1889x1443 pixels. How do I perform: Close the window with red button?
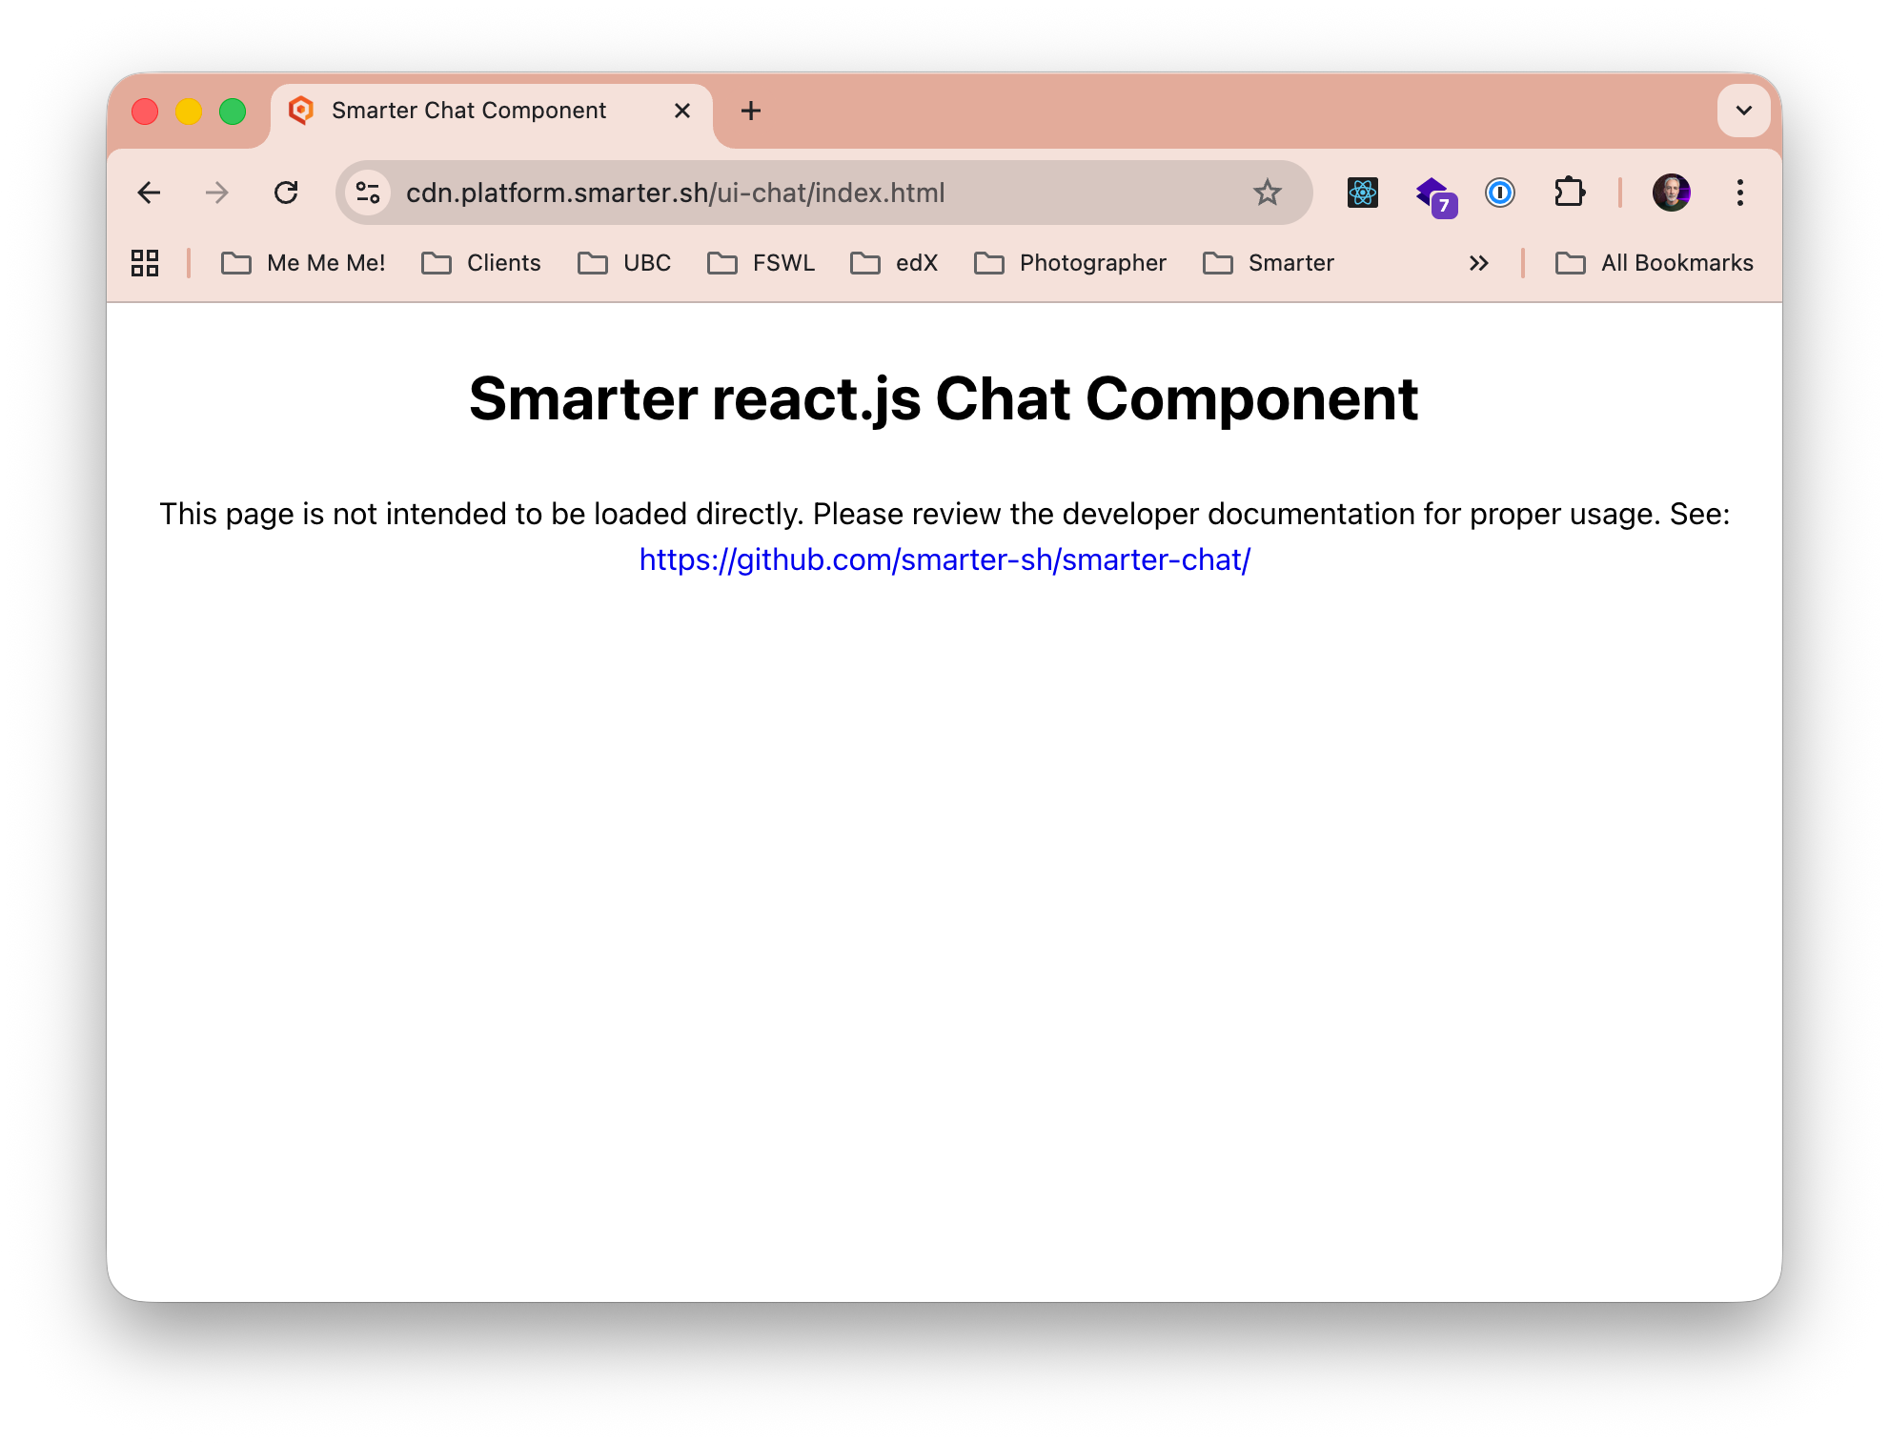[x=145, y=112]
